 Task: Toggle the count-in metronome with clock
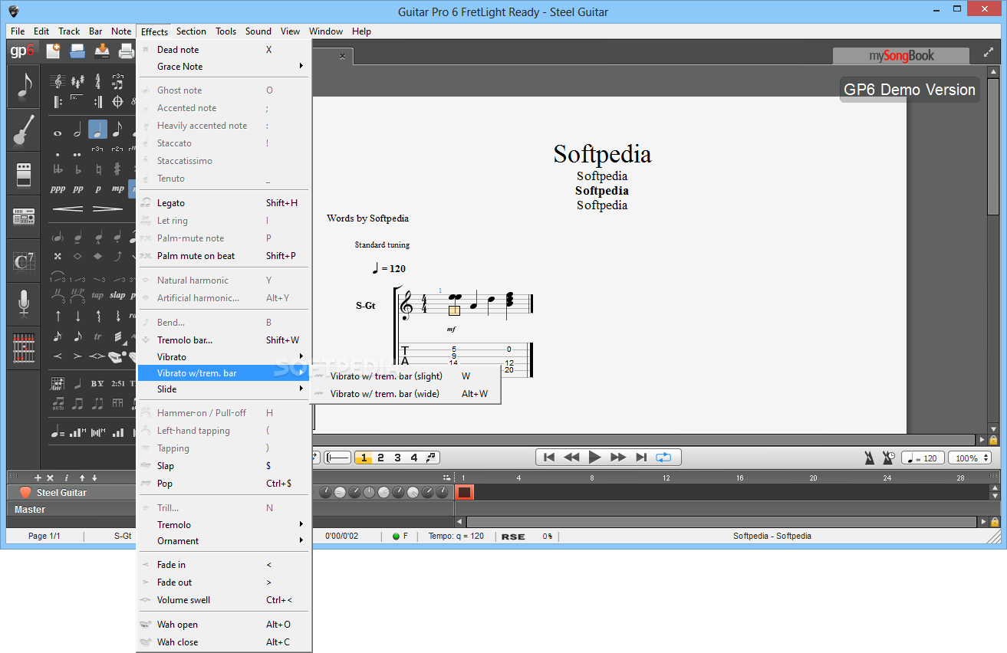click(x=888, y=458)
